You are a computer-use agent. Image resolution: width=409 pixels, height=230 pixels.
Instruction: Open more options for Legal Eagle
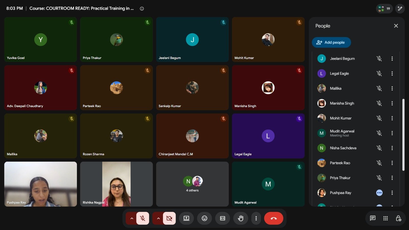point(392,73)
